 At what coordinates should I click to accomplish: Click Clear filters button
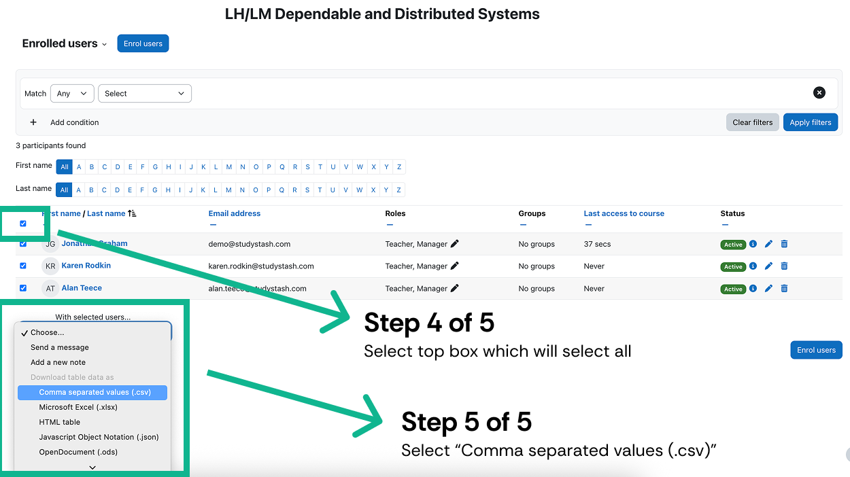tap(753, 122)
